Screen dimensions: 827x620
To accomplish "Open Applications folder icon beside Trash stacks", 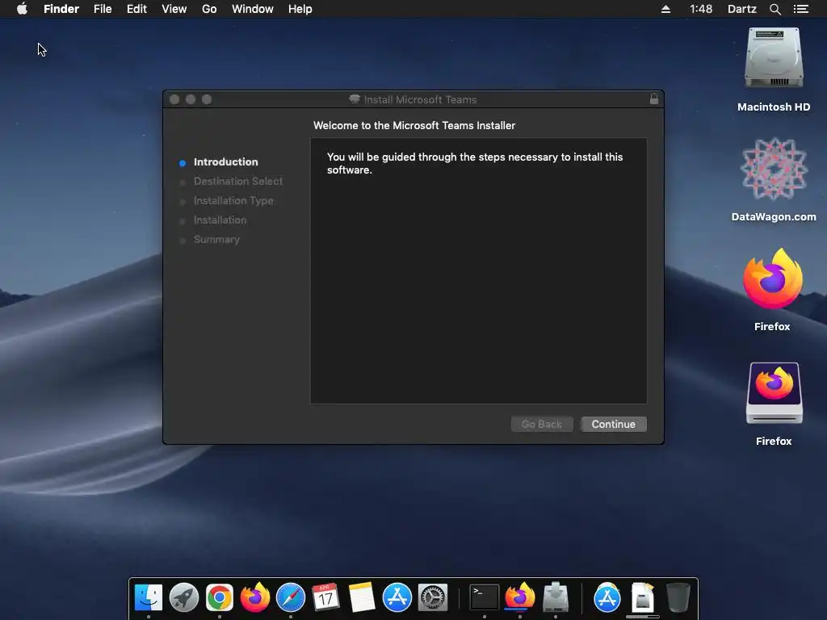I will [607, 597].
